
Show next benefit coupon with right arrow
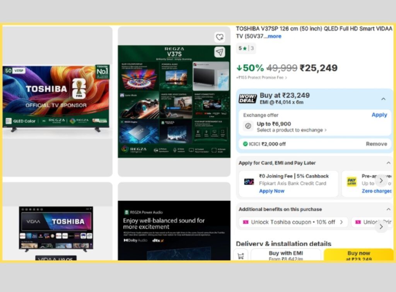click(381, 227)
